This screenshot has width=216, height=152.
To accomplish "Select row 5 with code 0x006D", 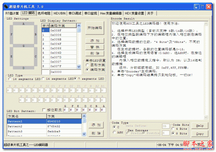I will point(59,53).
